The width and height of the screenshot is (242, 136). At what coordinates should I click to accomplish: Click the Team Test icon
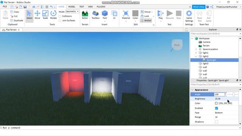pyautogui.click(x=200, y=14)
